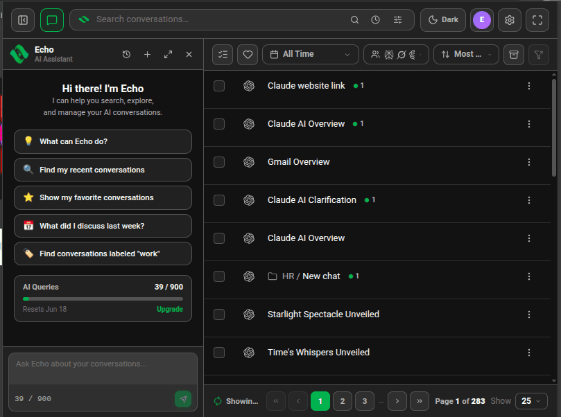Open the green chat assistant icon
The width and height of the screenshot is (561, 417).
click(x=52, y=20)
